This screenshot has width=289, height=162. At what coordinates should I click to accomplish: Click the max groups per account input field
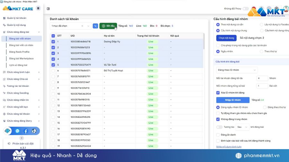262,78
